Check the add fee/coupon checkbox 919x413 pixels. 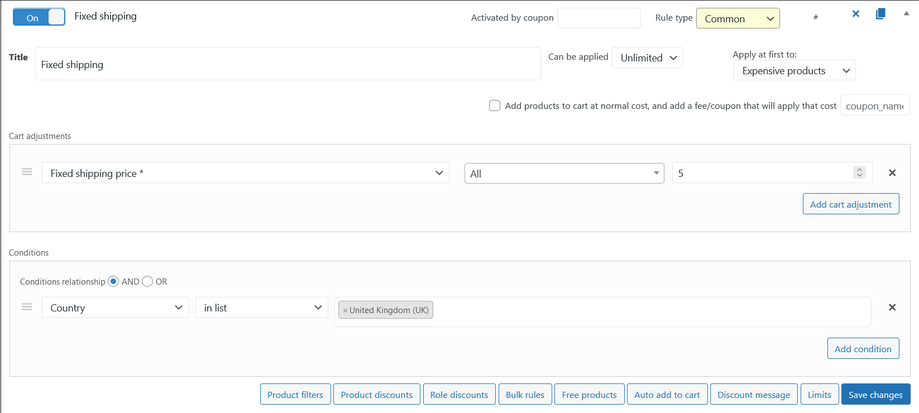[x=495, y=105]
